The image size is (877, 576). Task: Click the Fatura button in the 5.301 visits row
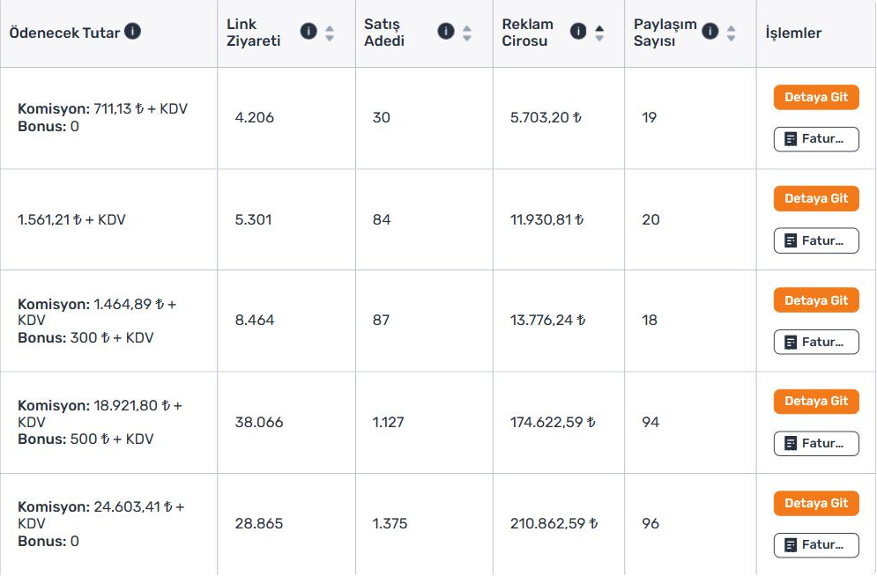coord(816,240)
